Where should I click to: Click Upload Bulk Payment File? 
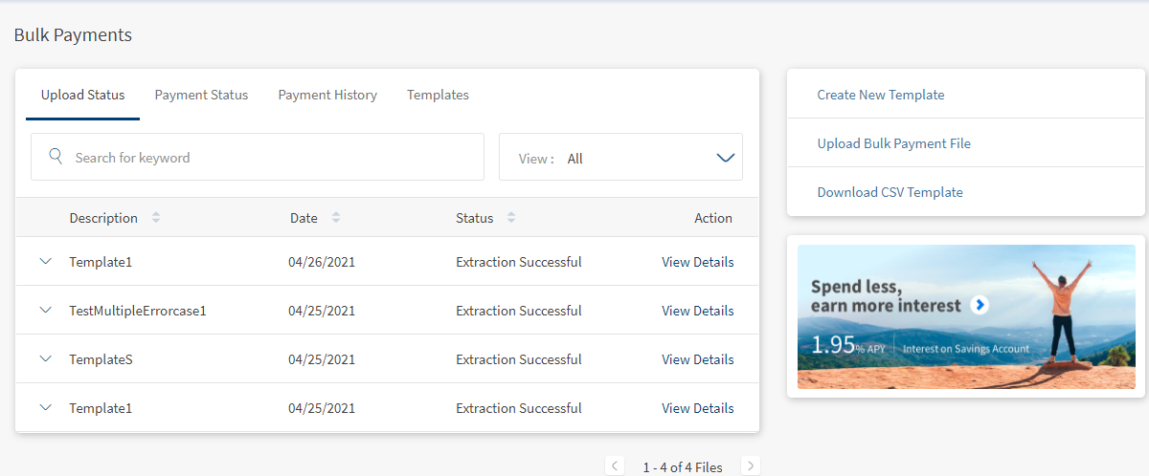click(x=893, y=143)
